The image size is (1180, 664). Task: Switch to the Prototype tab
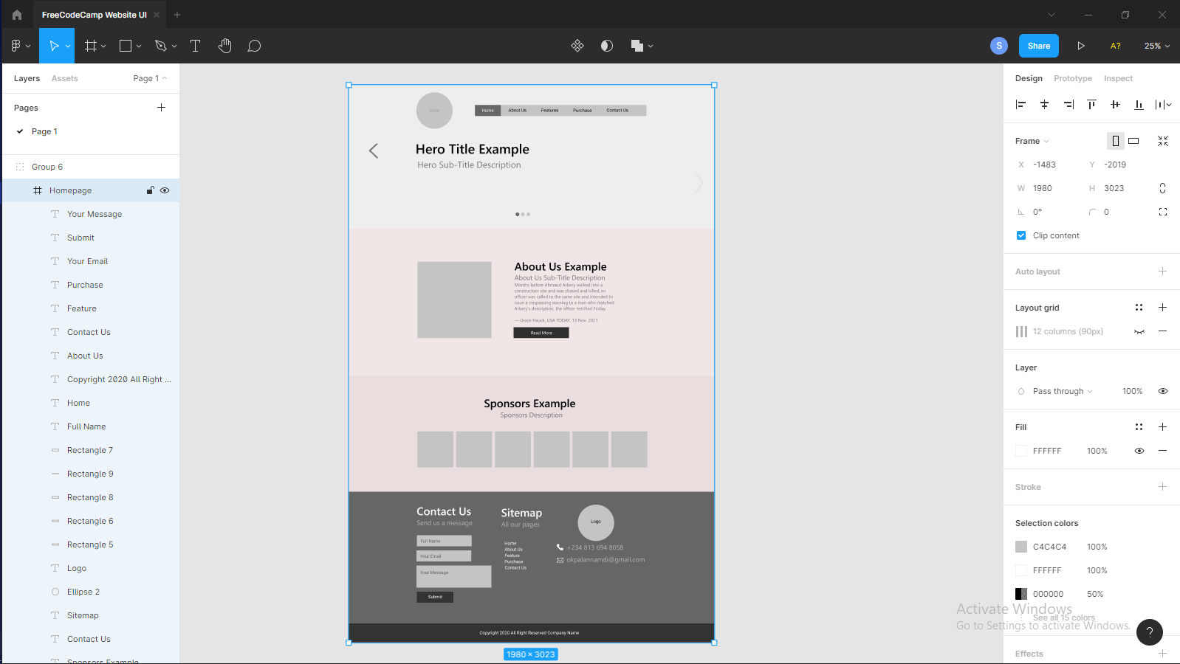[1072, 78]
